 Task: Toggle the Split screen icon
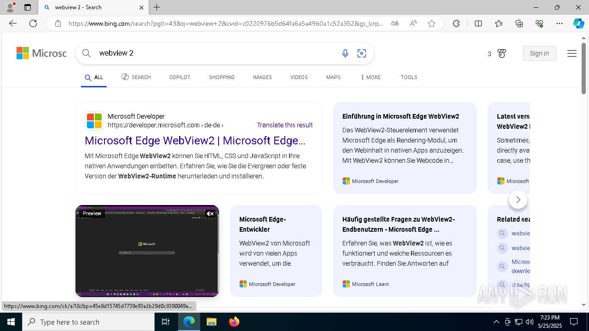tap(478, 23)
